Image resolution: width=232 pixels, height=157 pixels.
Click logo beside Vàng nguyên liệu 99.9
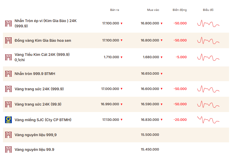click(9, 150)
